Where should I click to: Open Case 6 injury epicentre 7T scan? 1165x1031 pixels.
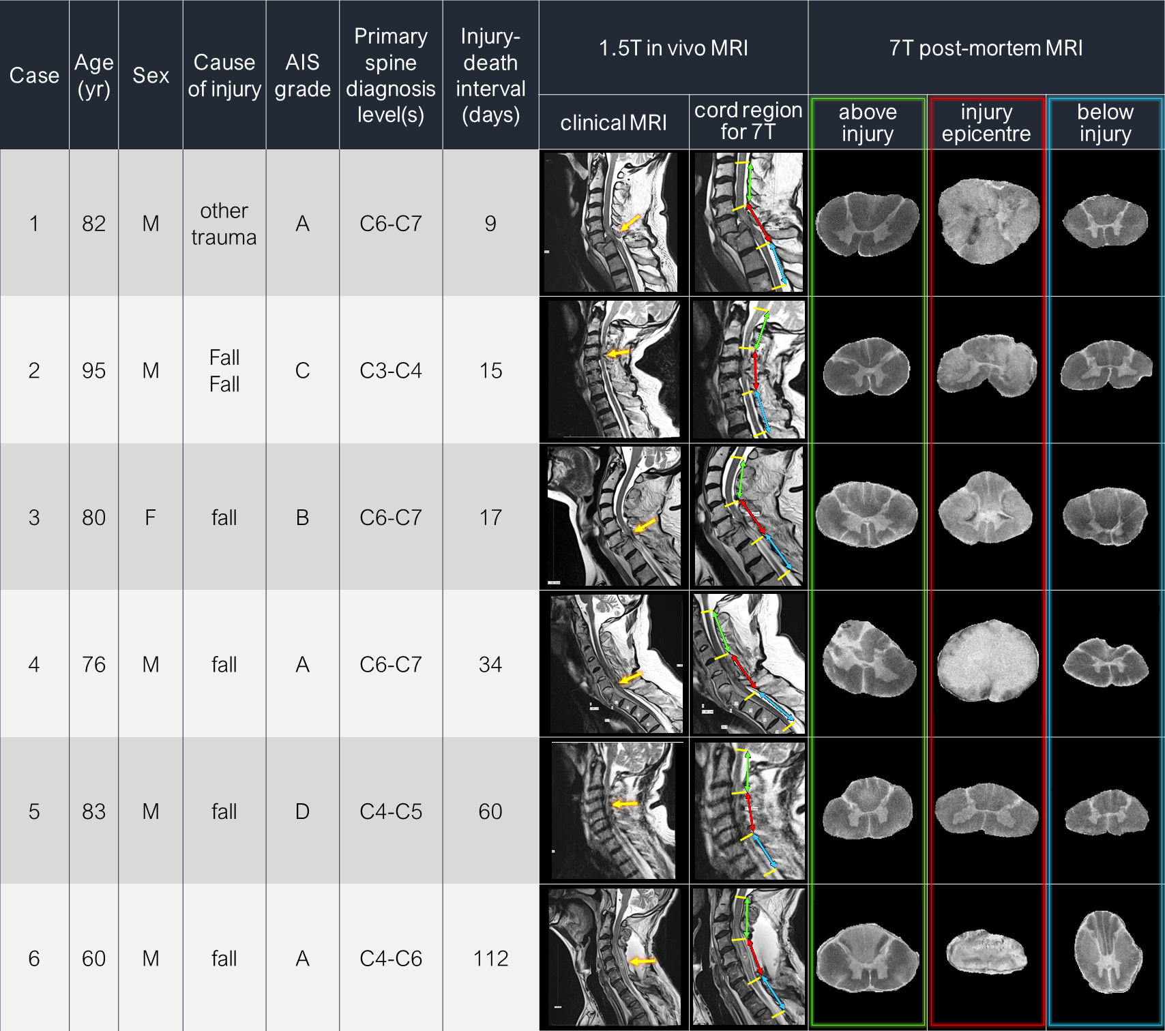coord(986,951)
